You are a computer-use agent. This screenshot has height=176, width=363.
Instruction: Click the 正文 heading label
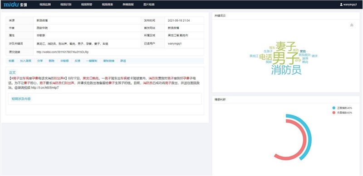(13, 72)
